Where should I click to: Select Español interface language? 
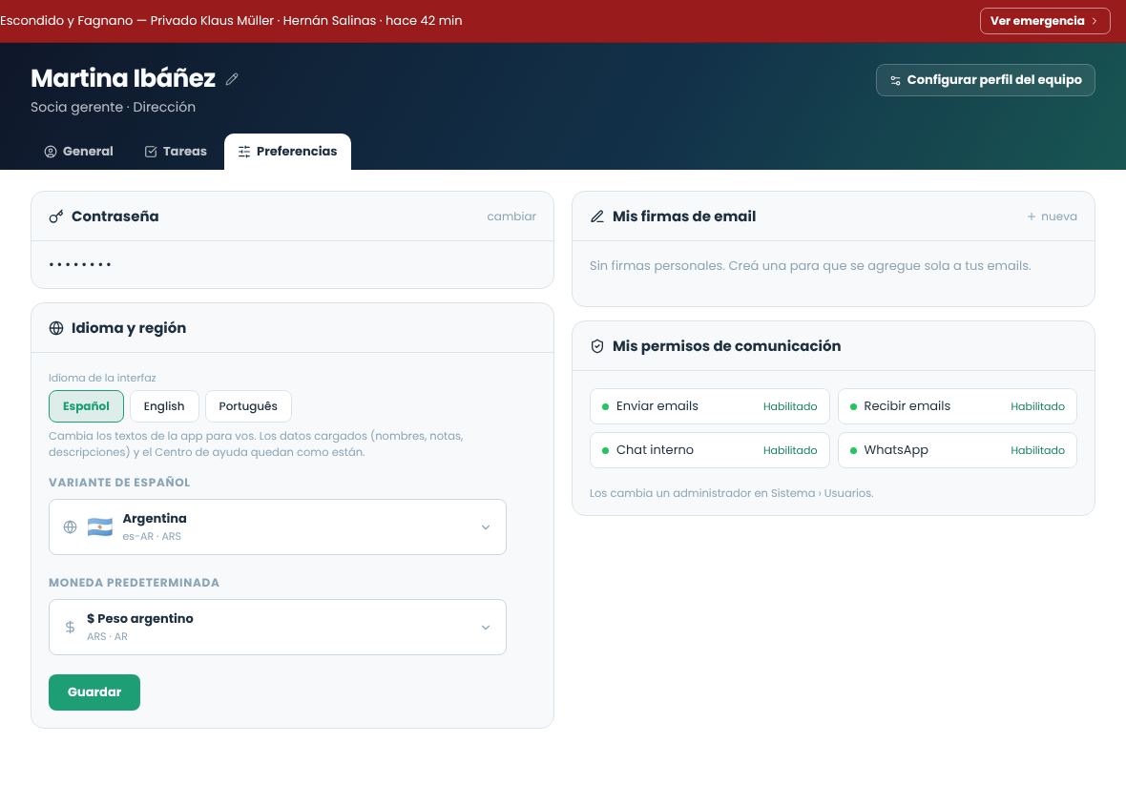[x=86, y=406]
